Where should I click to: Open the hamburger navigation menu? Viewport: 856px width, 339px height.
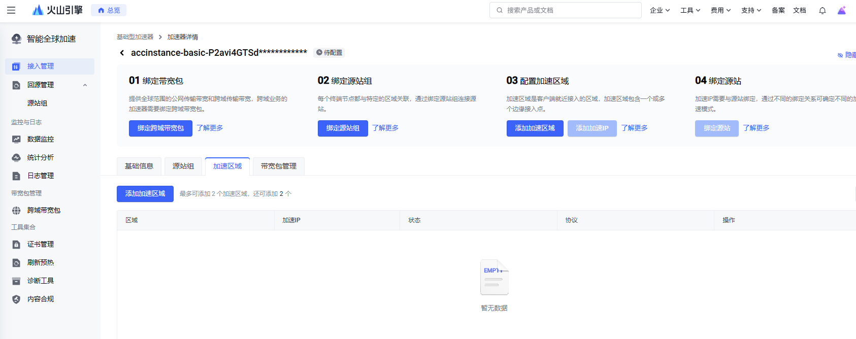[x=11, y=10]
